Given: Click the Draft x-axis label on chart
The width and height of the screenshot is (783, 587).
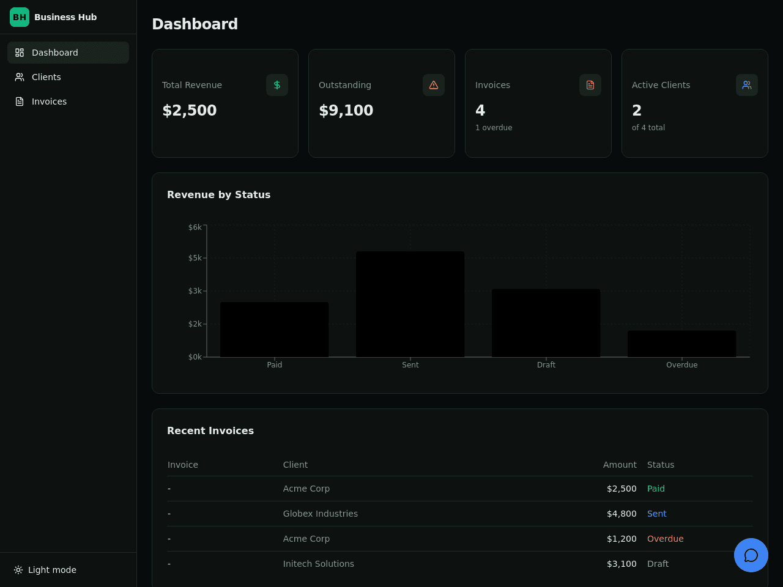Looking at the screenshot, I should pyautogui.click(x=546, y=365).
